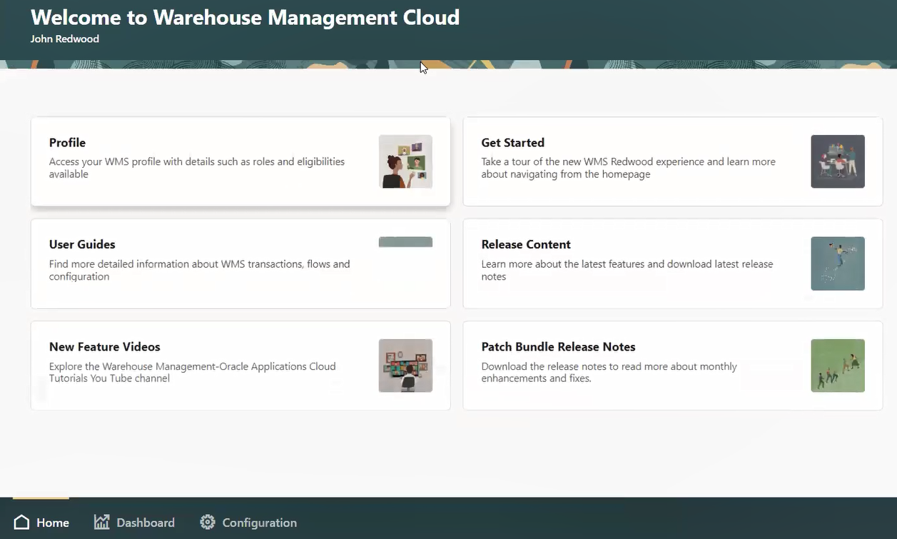Click the user name John Redwood

[65, 39]
